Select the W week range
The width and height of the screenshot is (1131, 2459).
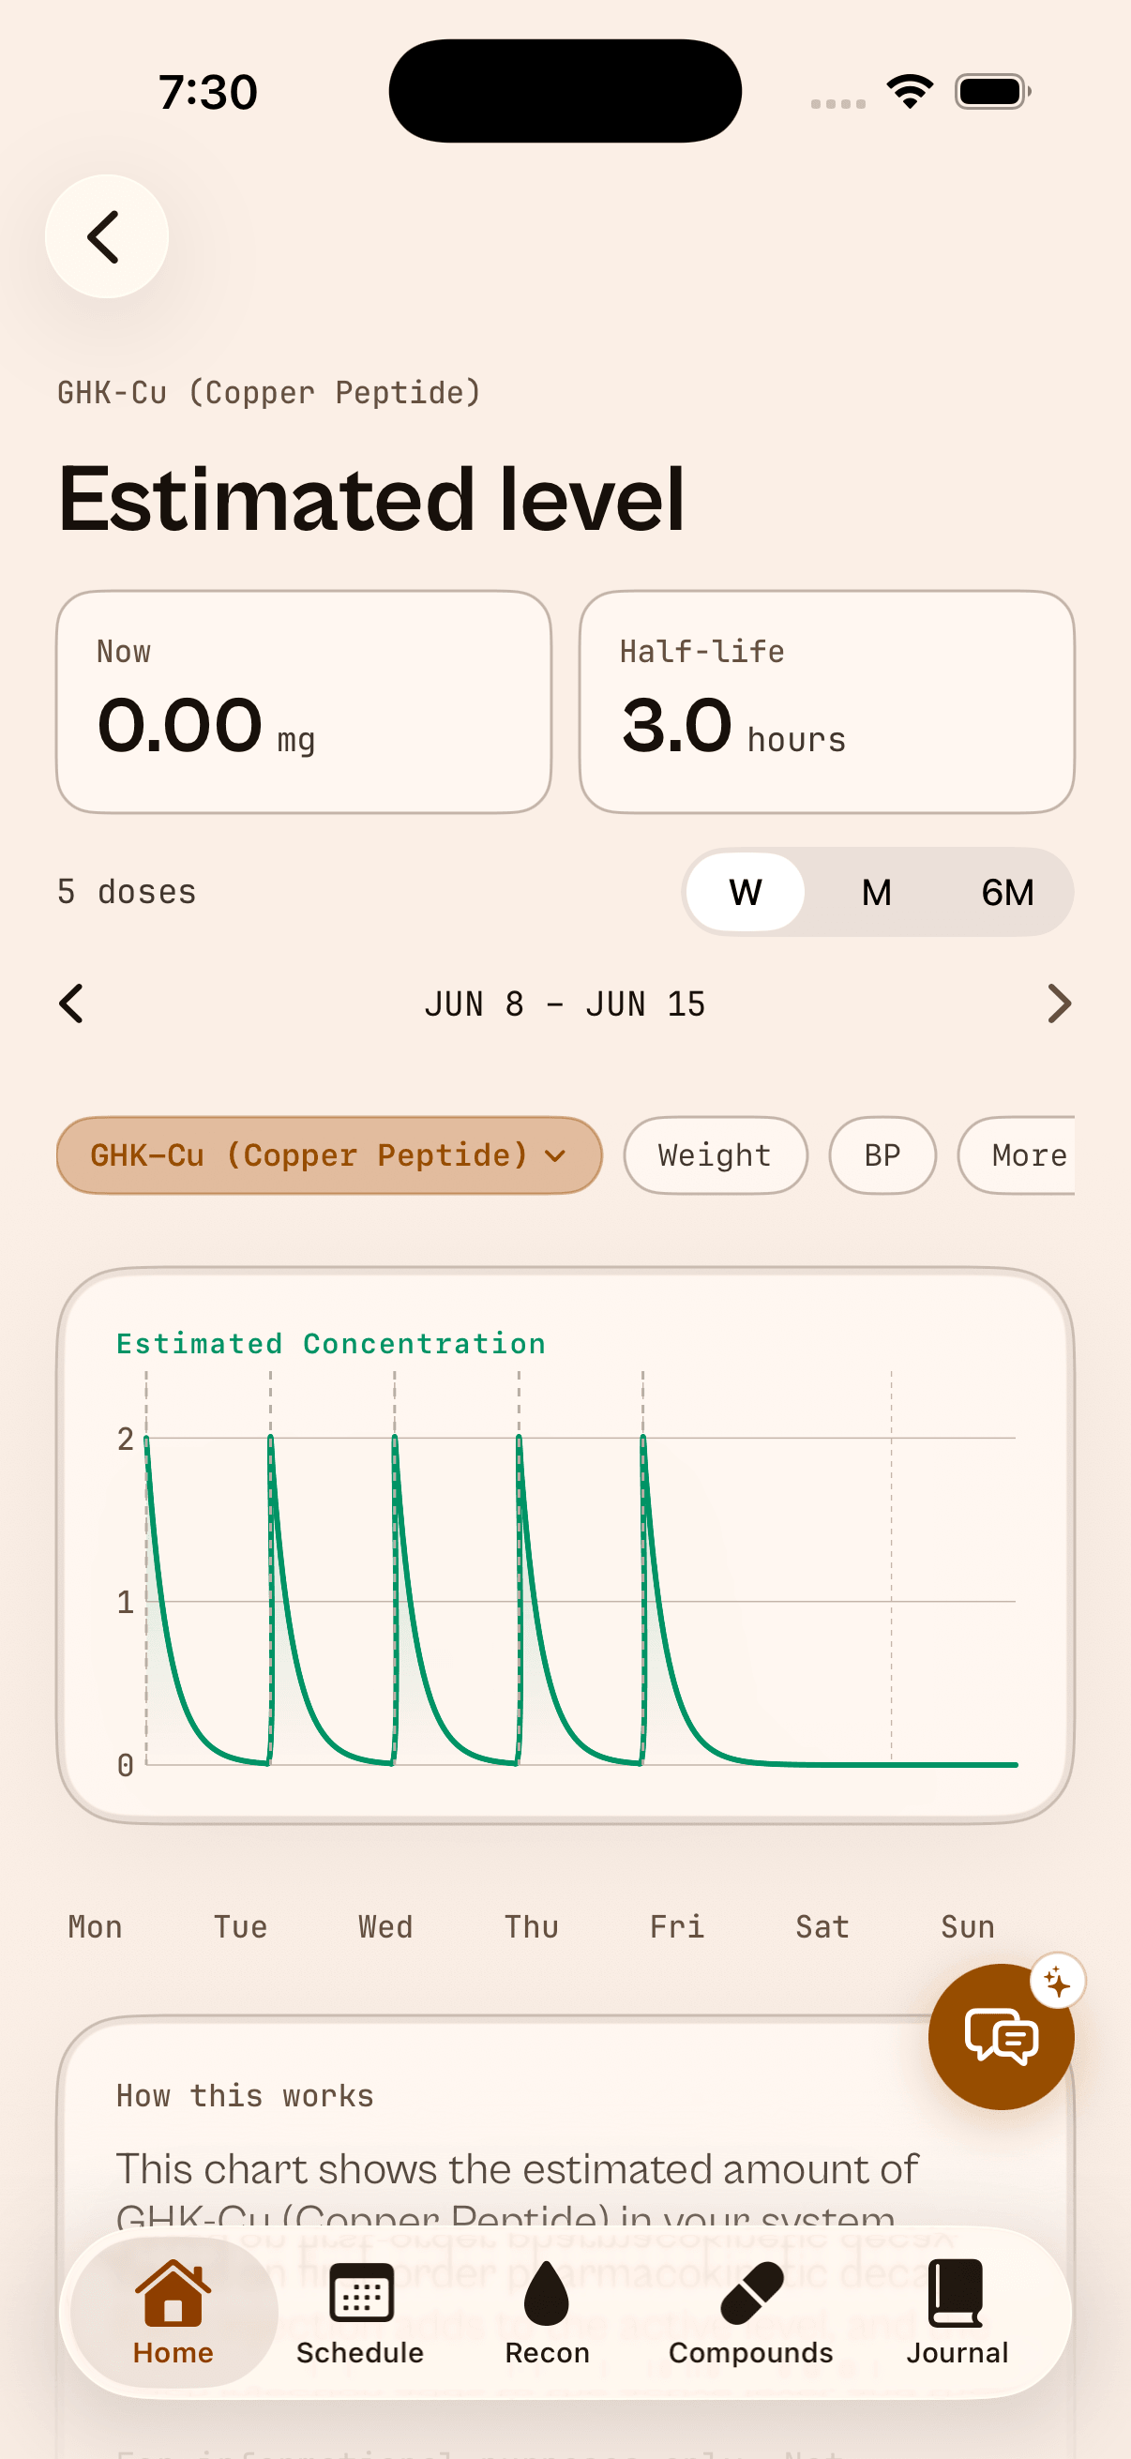pos(746,893)
